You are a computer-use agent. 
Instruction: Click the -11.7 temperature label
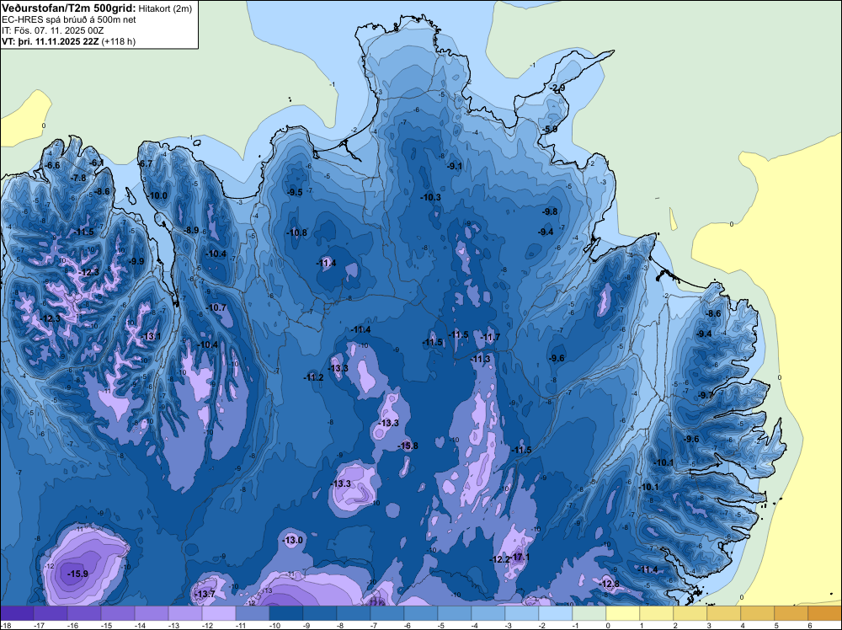pyautogui.click(x=490, y=337)
